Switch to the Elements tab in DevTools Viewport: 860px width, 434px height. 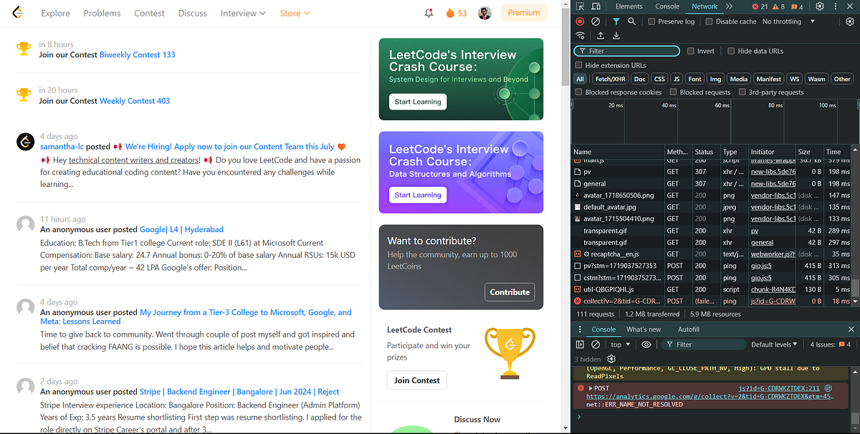[x=629, y=6]
